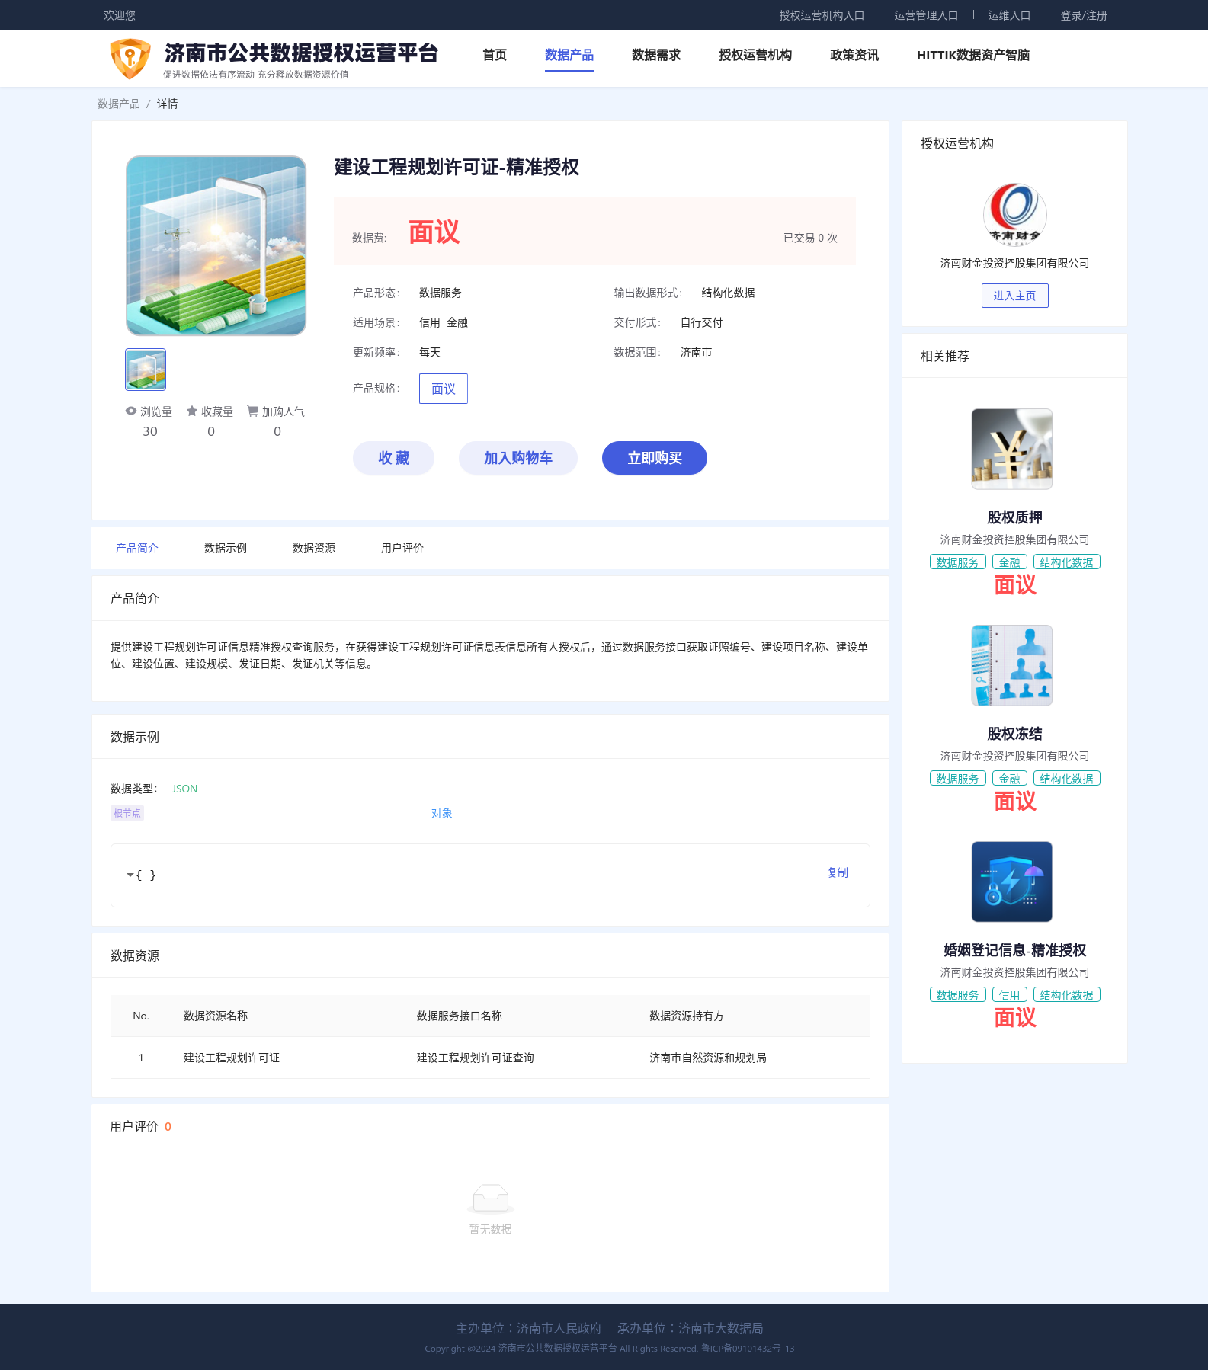Click table cell 济南市自然资源和规划局
This screenshot has height=1370, width=1208.
(708, 1058)
